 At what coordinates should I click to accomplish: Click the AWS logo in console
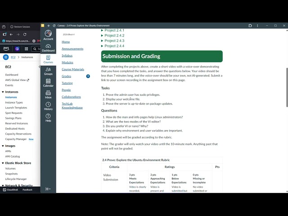[x=6, y=49]
